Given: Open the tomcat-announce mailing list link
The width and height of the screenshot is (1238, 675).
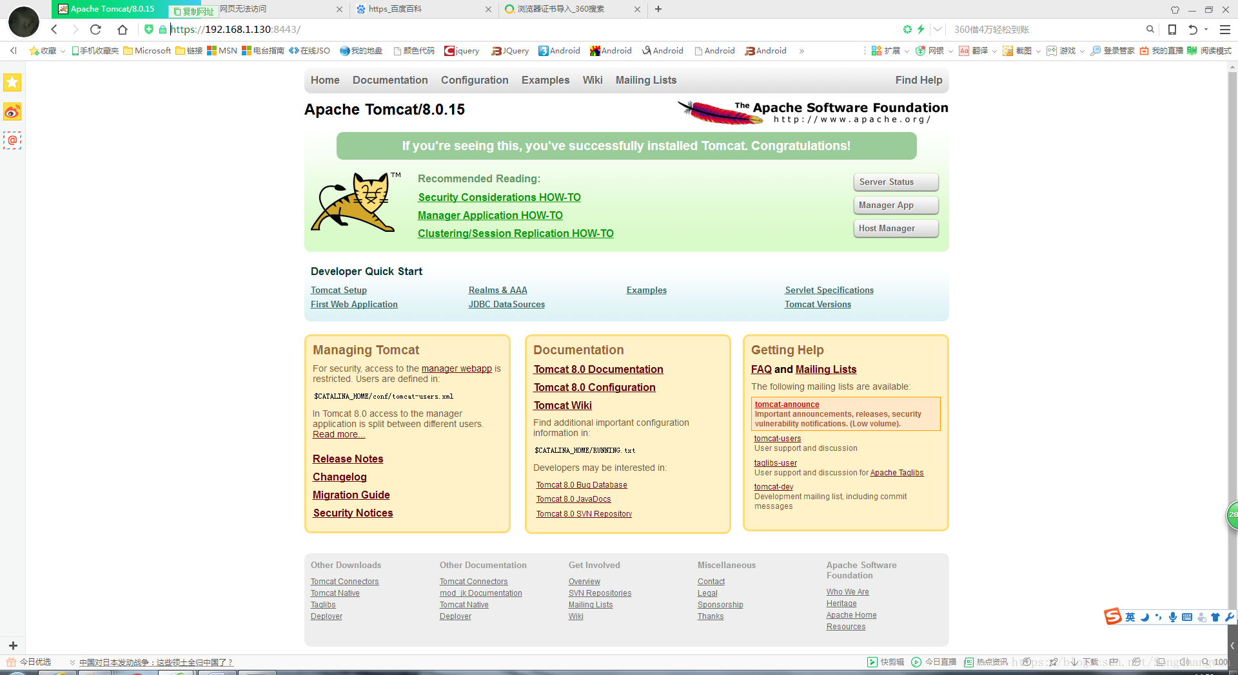Looking at the screenshot, I should (x=787, y=404).
